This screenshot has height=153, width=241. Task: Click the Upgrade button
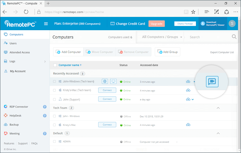[x=156, y=24]
